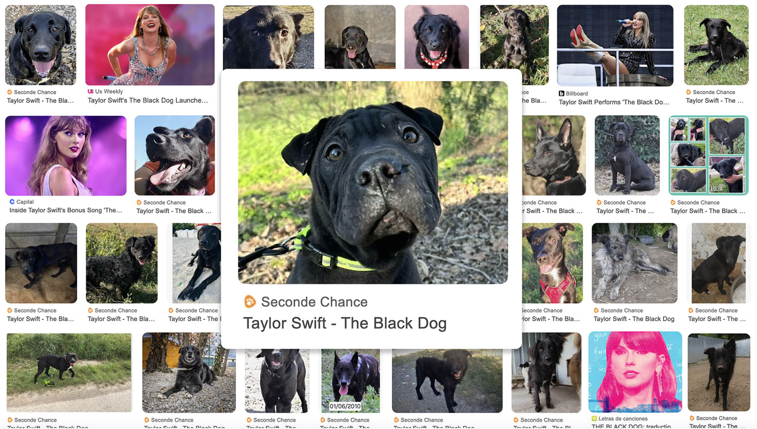Click the Billboard source favicon
The height and width of the screenshot is (429, 757).
(561, 93)
